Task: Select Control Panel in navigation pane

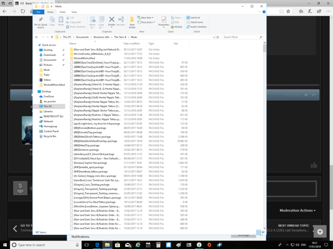Action: tap(51, 132)
